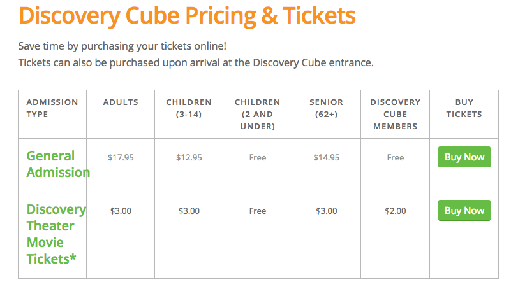Screen dimensions: 511x296
Task: Click Buy Now for Discovery Theater Movie Tickets
Action: (x=464, y=211)
